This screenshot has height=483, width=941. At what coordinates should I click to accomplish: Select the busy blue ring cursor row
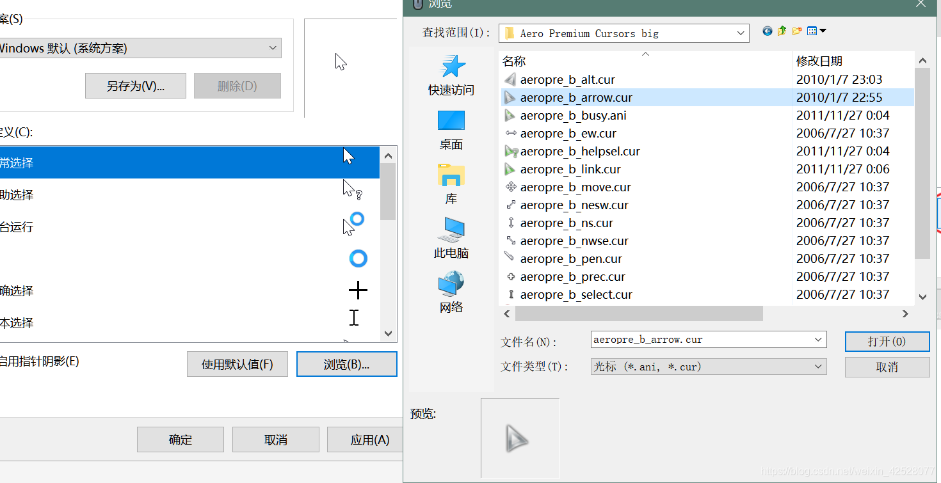pos(189,258)
